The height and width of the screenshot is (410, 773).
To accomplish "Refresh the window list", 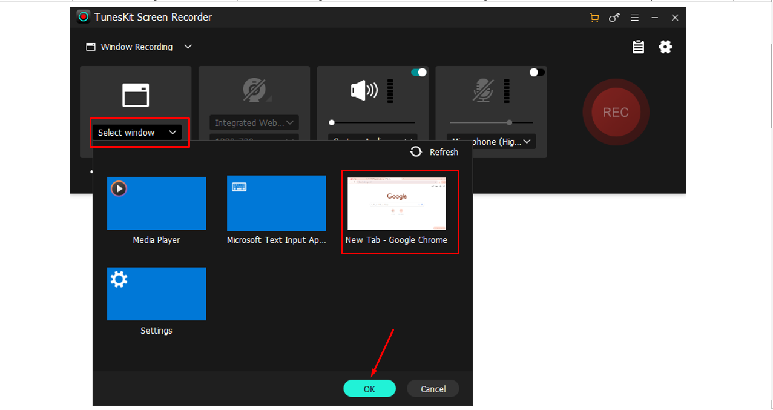I will click(434, 152).
